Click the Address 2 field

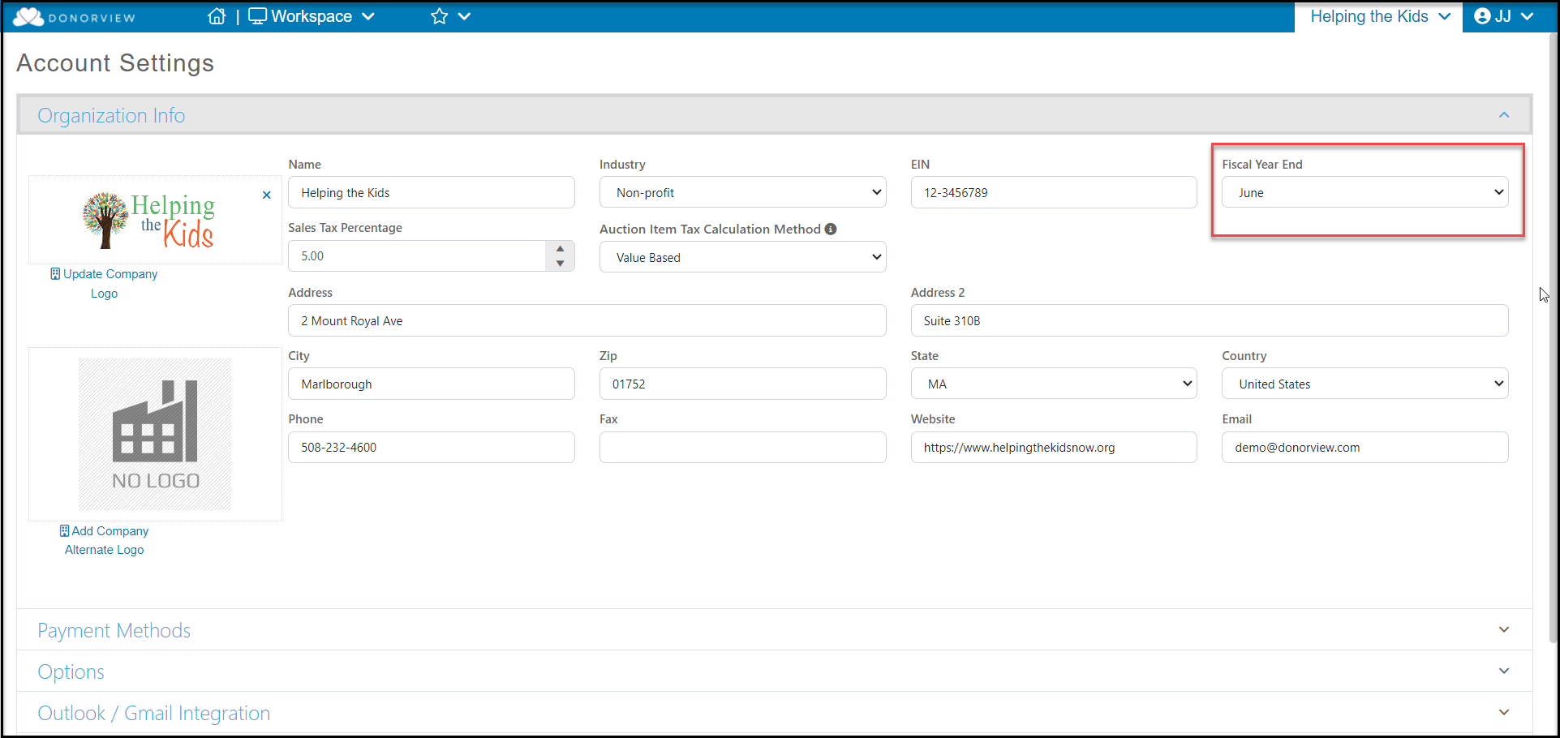(1210, 321)
